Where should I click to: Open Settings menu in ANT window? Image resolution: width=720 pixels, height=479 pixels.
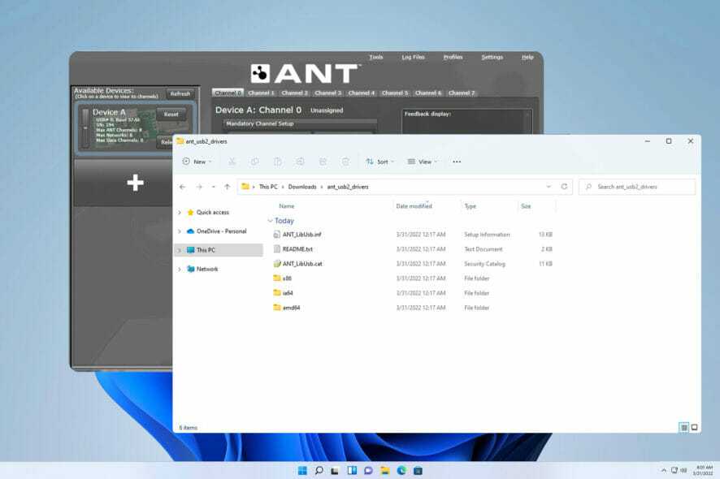[492, 58]
